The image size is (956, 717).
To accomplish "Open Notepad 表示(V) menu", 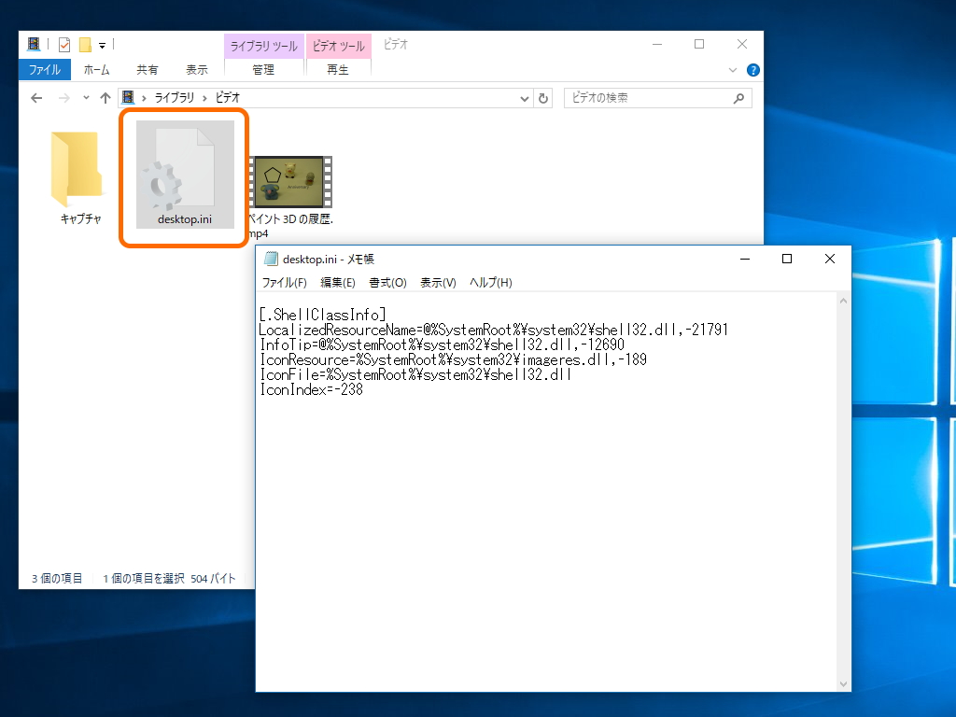I will pyautogui.click(x=438, y=282).
